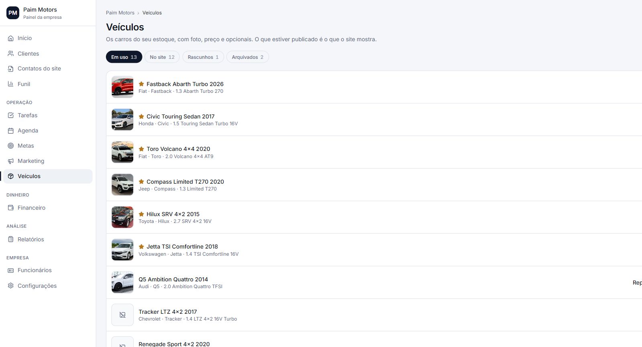The width and height of the screenshot is (642, 347).
Task: Switch to the No site tab
Action: pos(162,57)
